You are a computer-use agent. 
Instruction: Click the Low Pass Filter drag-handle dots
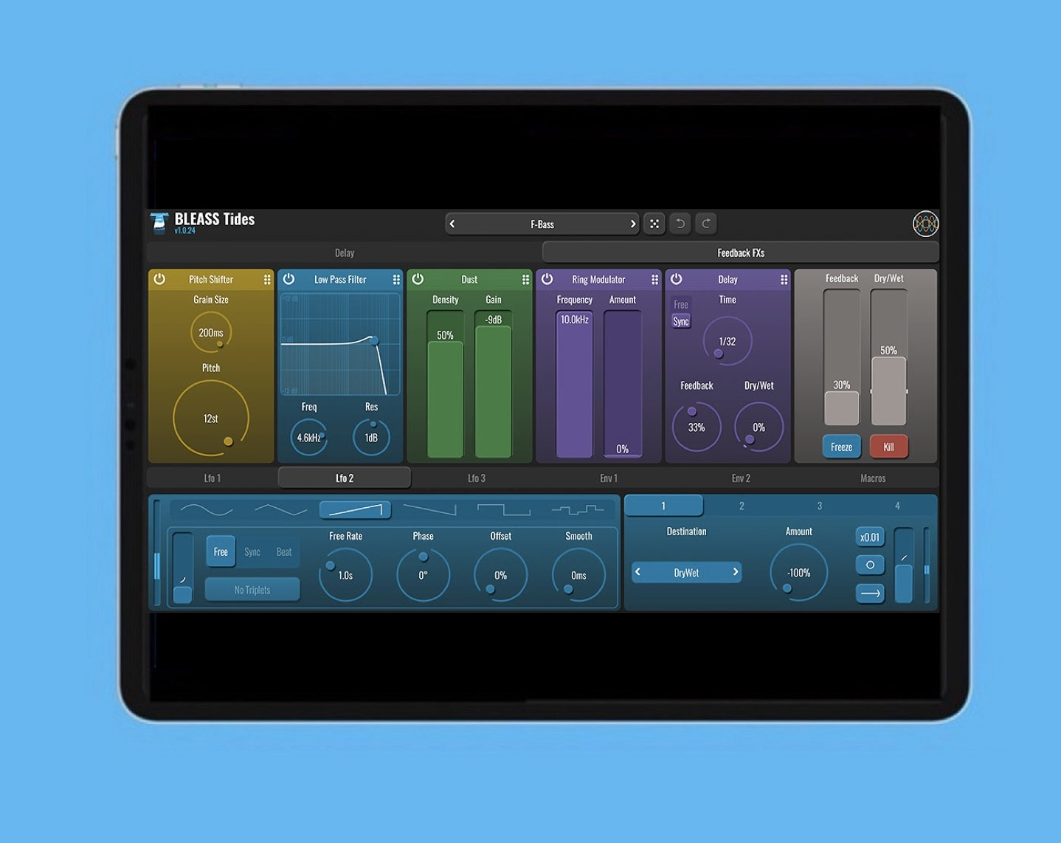(x=396, y=280)
